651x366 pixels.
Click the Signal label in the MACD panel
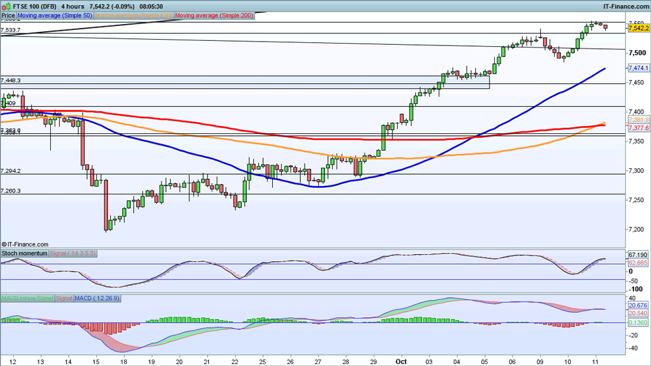click(64, 298)
